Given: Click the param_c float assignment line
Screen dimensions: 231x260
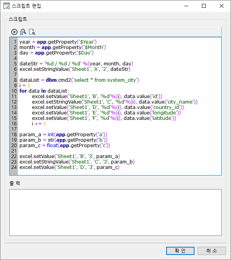Looking at the screenshot, I should [x=65, y=146].
